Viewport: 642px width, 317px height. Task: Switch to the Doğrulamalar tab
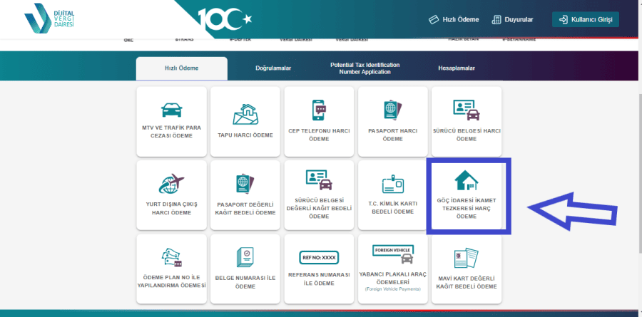(273, 68)
